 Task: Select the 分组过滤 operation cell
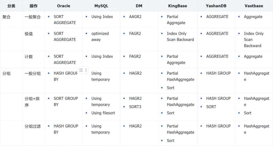pyautogui.click(x=33, y=126)
